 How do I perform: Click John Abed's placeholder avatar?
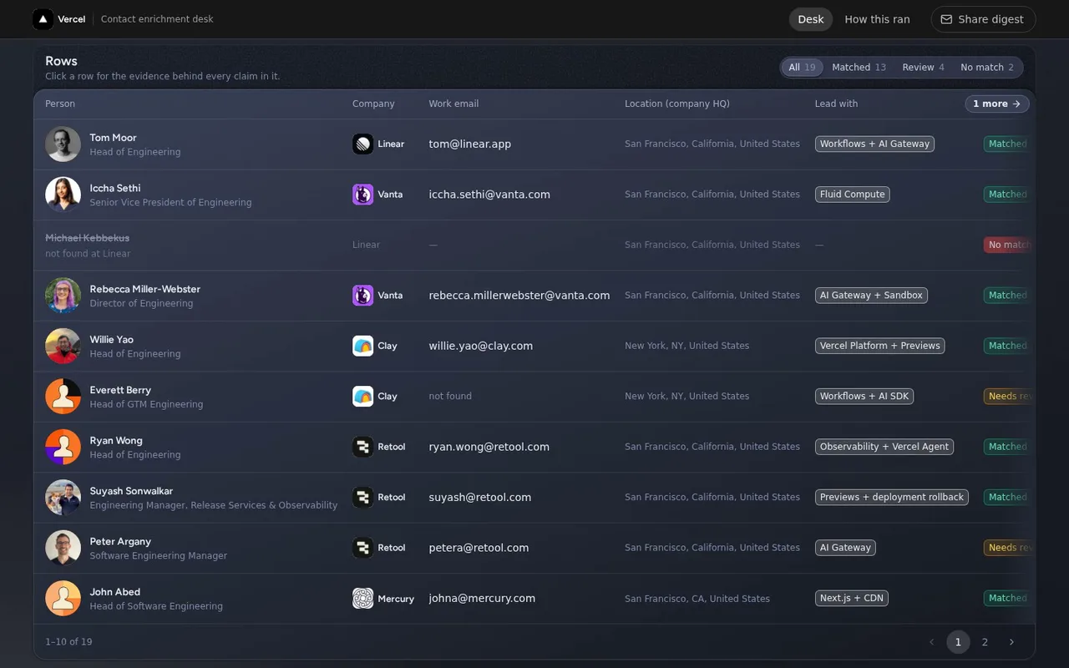coord(63,599)
